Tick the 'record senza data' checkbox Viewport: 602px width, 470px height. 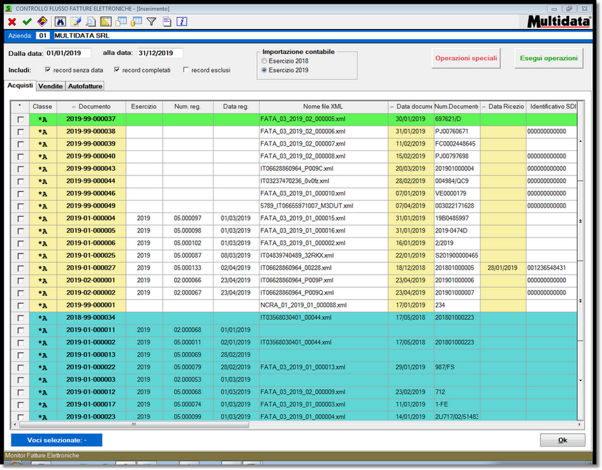(x=48, y=70)
